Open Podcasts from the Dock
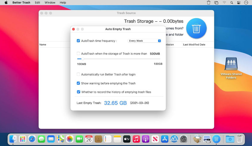Image resolution: width=252 pixels, height=146 pixels. coord(146,139)
